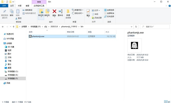Click the Copy icon in ribbon

point(11,11)
